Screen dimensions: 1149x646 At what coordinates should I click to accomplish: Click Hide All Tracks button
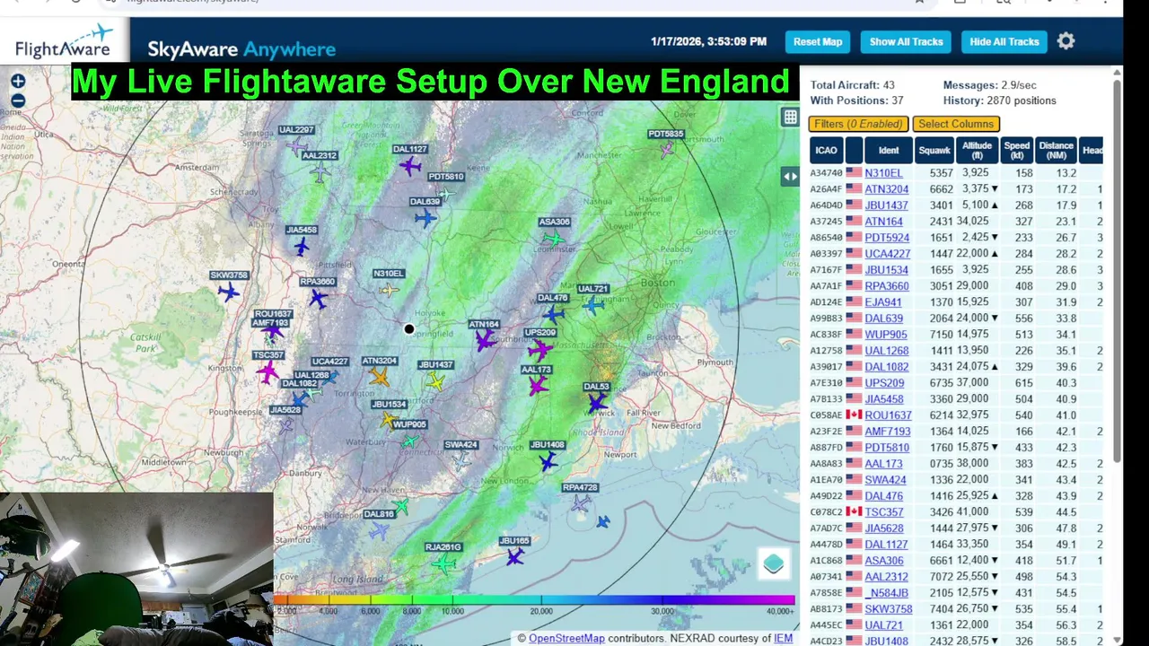click(x=1004, y=41)
